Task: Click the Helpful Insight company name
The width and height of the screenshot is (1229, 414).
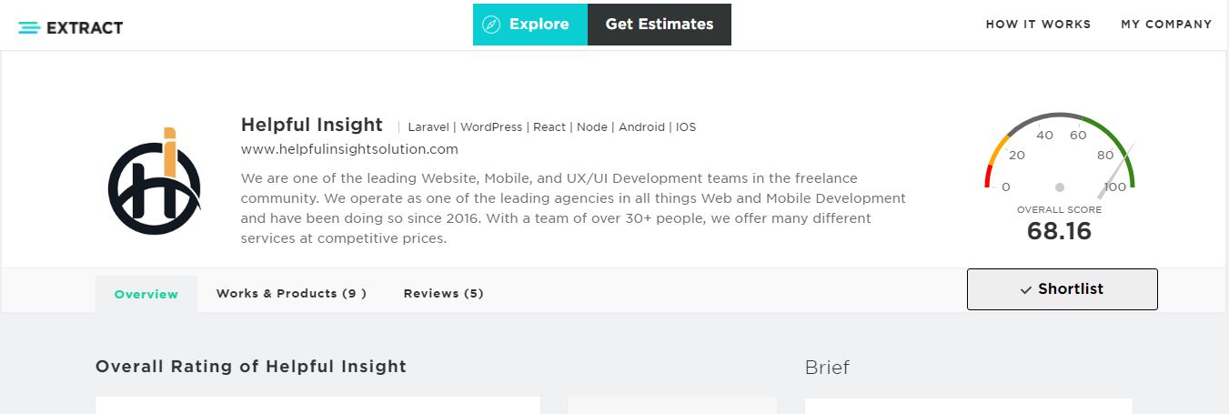Action: pyautogui.click(x=312, y=126)
